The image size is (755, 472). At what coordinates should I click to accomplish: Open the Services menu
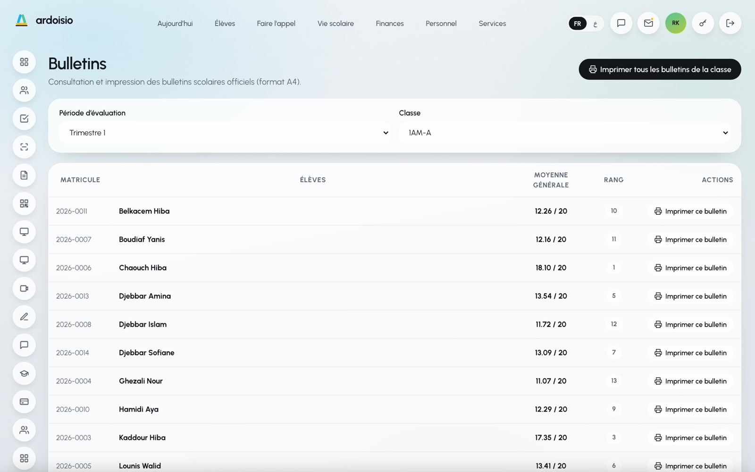tap(492, 24)
